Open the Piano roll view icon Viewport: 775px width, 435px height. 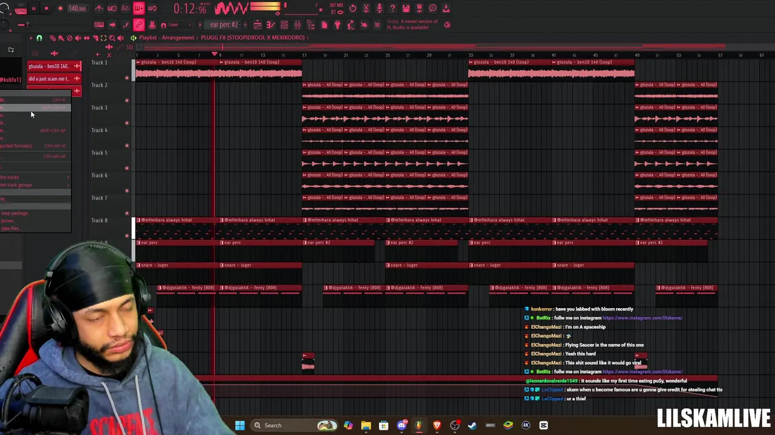[x=271, y=25]
